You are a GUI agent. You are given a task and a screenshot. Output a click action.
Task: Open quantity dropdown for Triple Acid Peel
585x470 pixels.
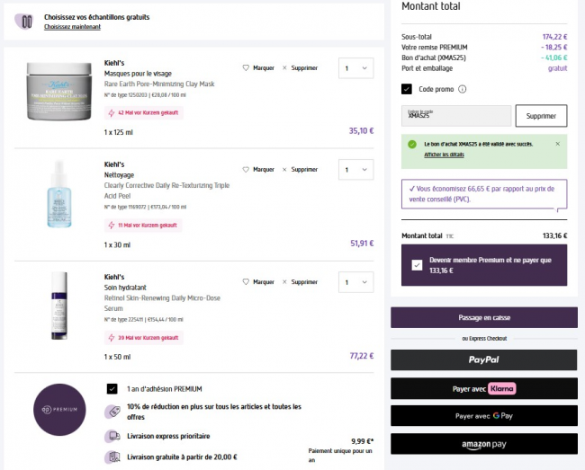coord(355,169)
